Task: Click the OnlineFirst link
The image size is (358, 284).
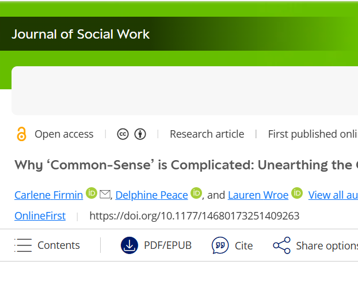Action: pyautogui.click(x=40, y=216)
